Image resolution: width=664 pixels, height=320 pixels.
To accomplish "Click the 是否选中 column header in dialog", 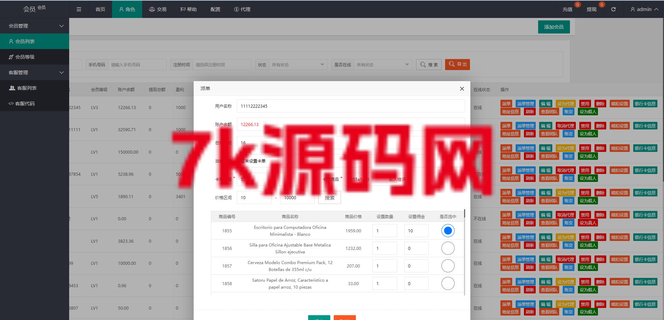I will 448,217.
